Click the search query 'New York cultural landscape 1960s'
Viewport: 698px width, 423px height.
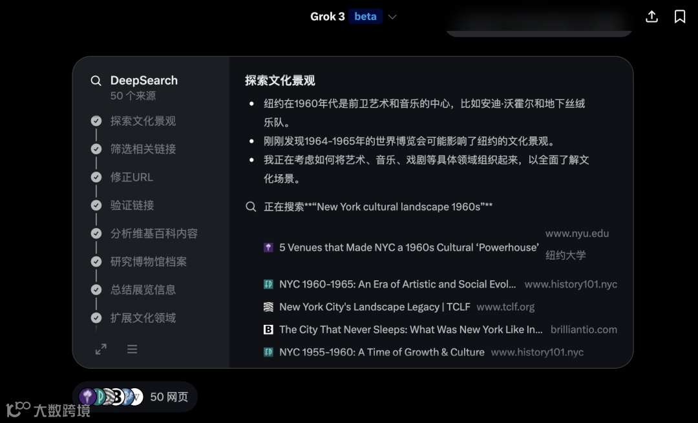click(x=399, y=207)
